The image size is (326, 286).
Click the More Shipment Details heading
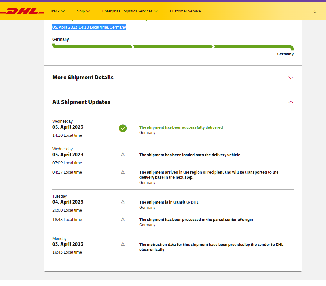83,78
